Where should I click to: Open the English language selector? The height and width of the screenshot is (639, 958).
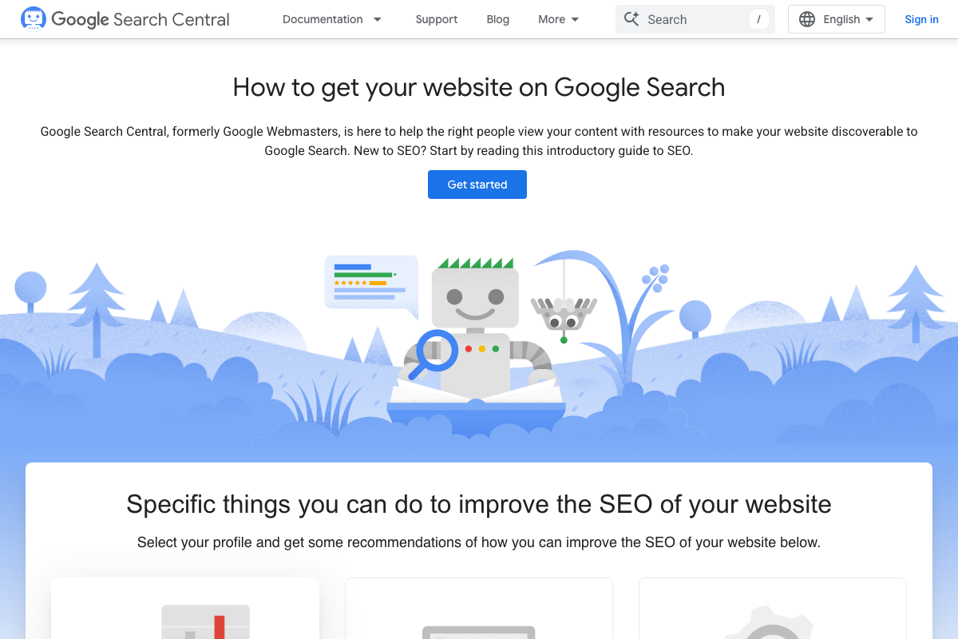click(836, 18)
